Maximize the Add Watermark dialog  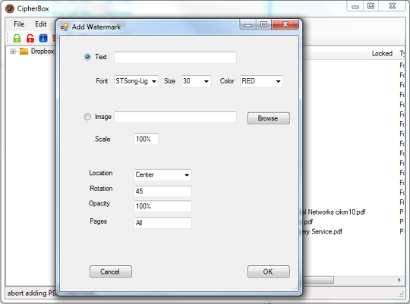263,24
